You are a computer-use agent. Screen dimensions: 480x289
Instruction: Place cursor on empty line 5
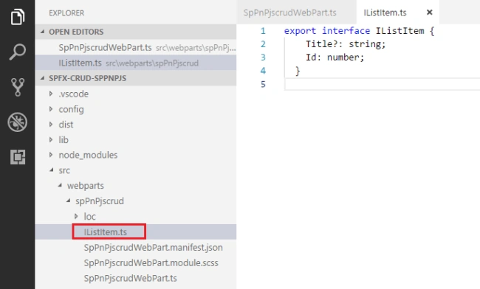click(x=382, y=84)
